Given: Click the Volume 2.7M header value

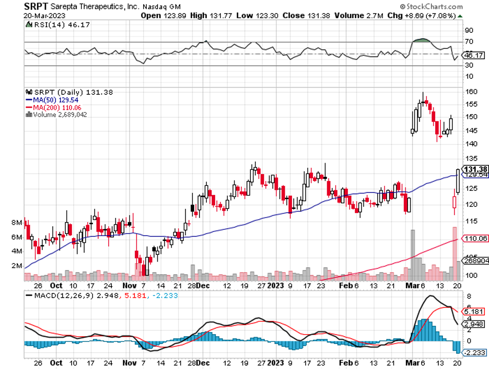Looking at the screenshot, I should 358,16.
